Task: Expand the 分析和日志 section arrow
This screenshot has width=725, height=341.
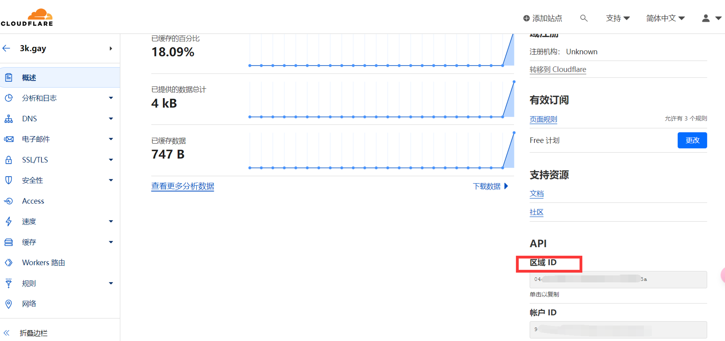Action: 111,98
